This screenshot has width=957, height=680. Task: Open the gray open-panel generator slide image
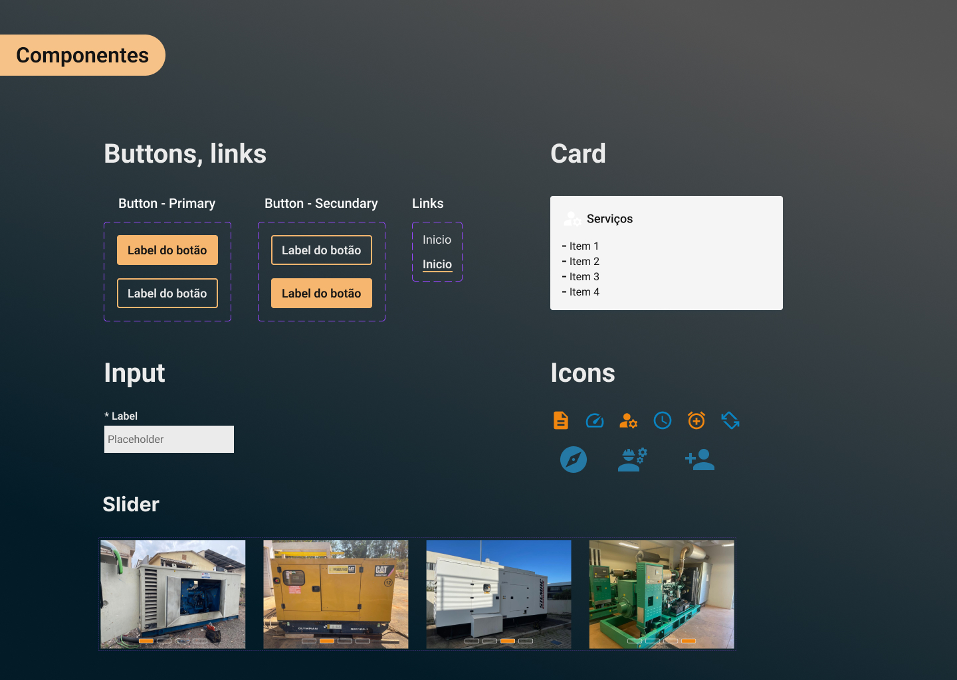tap(173, 594)
